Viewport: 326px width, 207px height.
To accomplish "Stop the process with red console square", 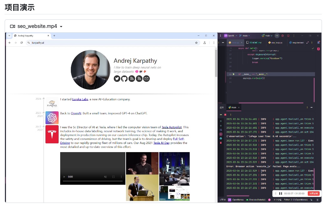I will 225,115.
